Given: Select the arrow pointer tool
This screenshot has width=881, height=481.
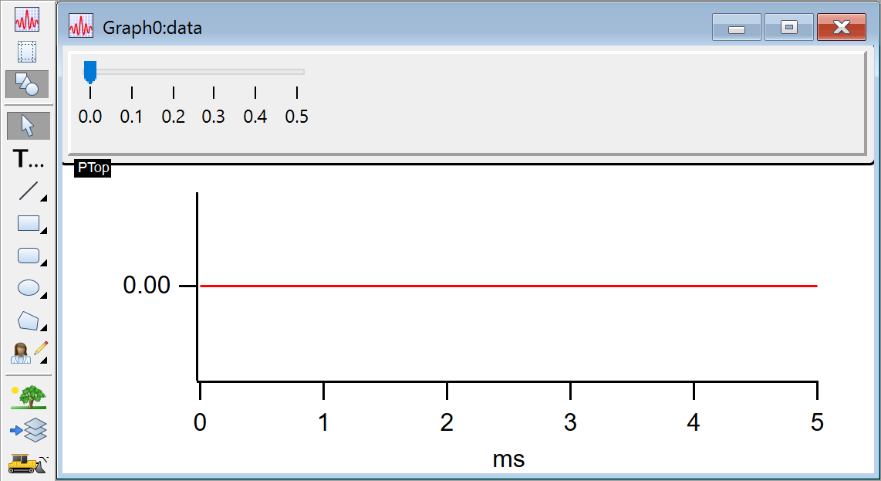Looking at the screenshot, I should pyautogui.click(x=27, y=125).
